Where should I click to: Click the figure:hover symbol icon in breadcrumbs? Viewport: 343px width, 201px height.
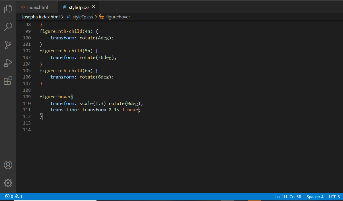(101, 17)
